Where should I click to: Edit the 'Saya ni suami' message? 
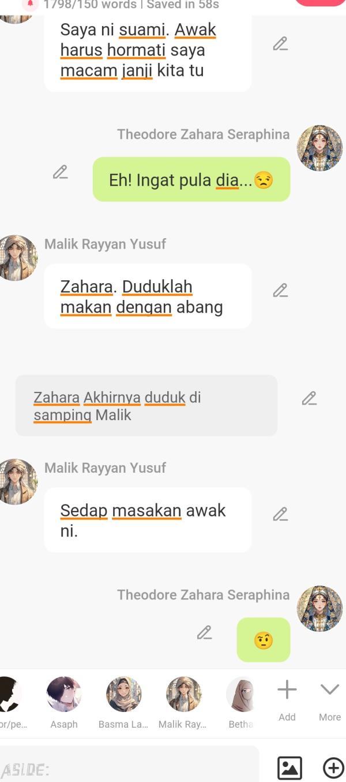tap(280, 44)
